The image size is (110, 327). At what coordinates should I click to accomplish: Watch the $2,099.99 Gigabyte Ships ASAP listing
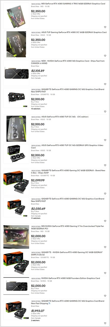coord(105,194)
